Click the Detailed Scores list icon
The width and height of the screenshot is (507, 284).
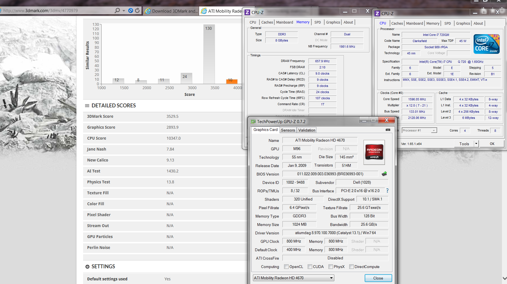(87, 106)
